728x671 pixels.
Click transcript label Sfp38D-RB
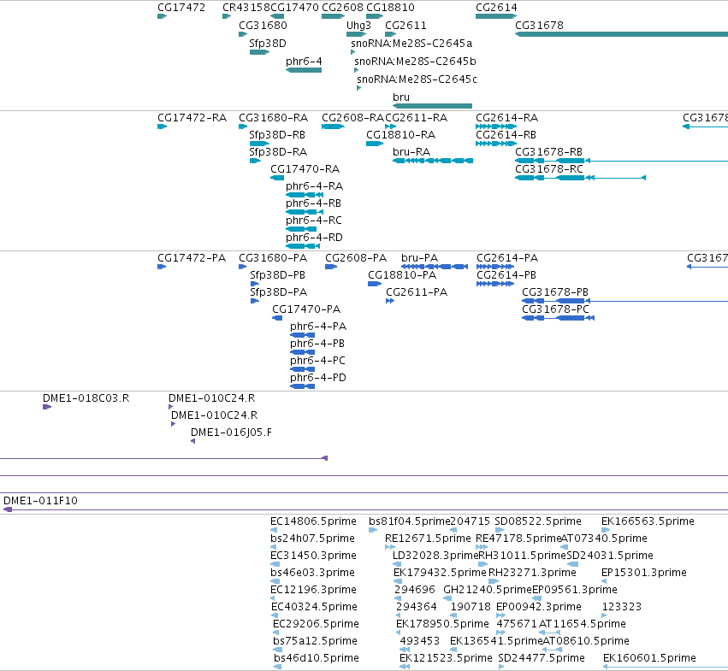click(x=277, y=135)
